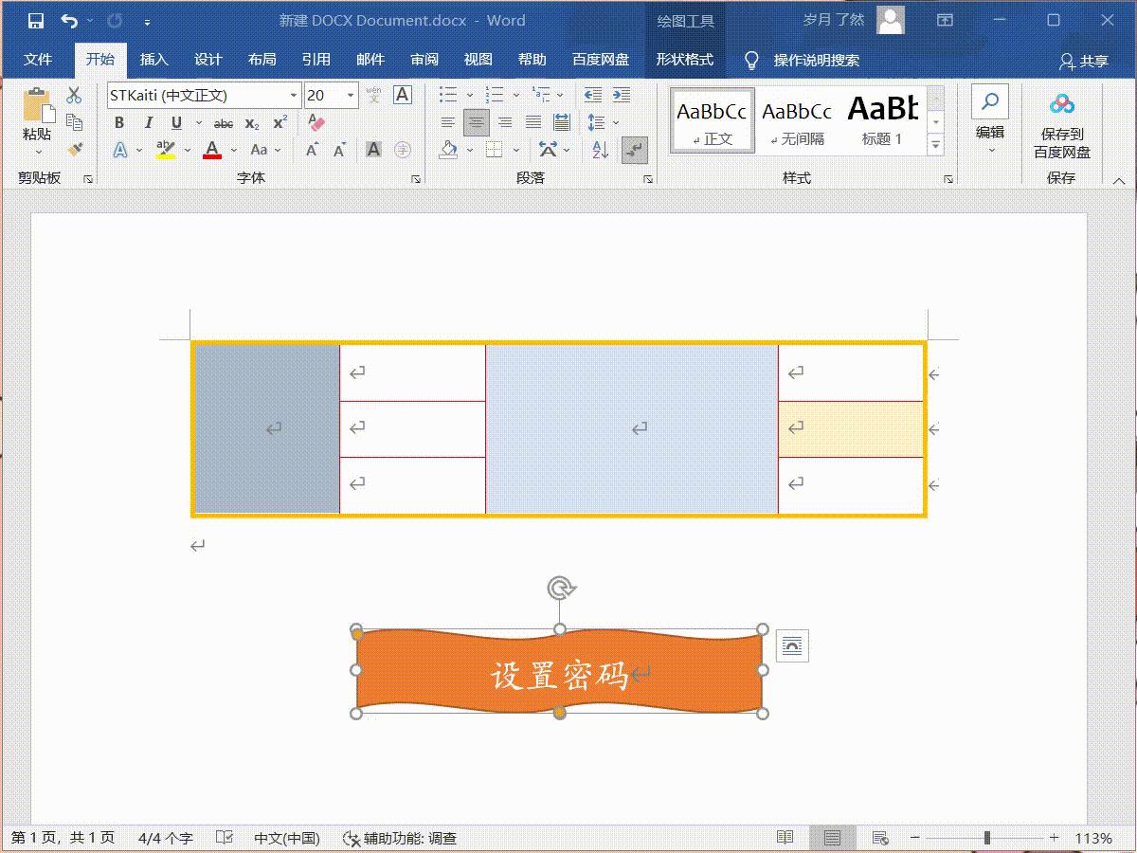Apply Strikethrough formatting
The image size is (1137, 853).
tap(224, 123)
